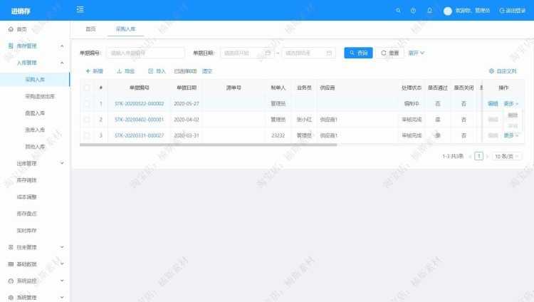Open the user avatar in header
Viewport: 534px width, 302px height.
(x=448, y=11)
